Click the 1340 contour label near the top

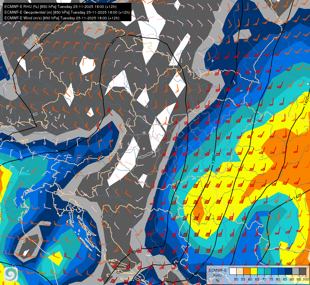pos(113,43)
